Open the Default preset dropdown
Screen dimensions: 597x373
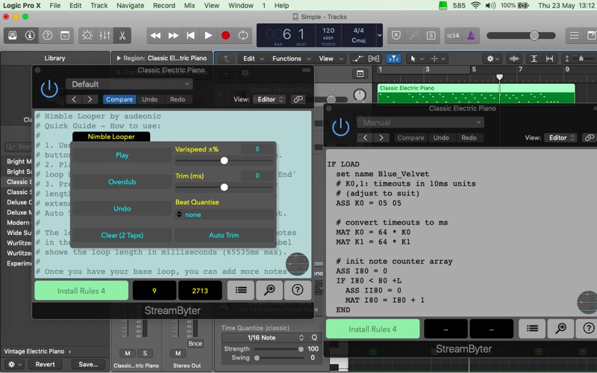point(128,84)
